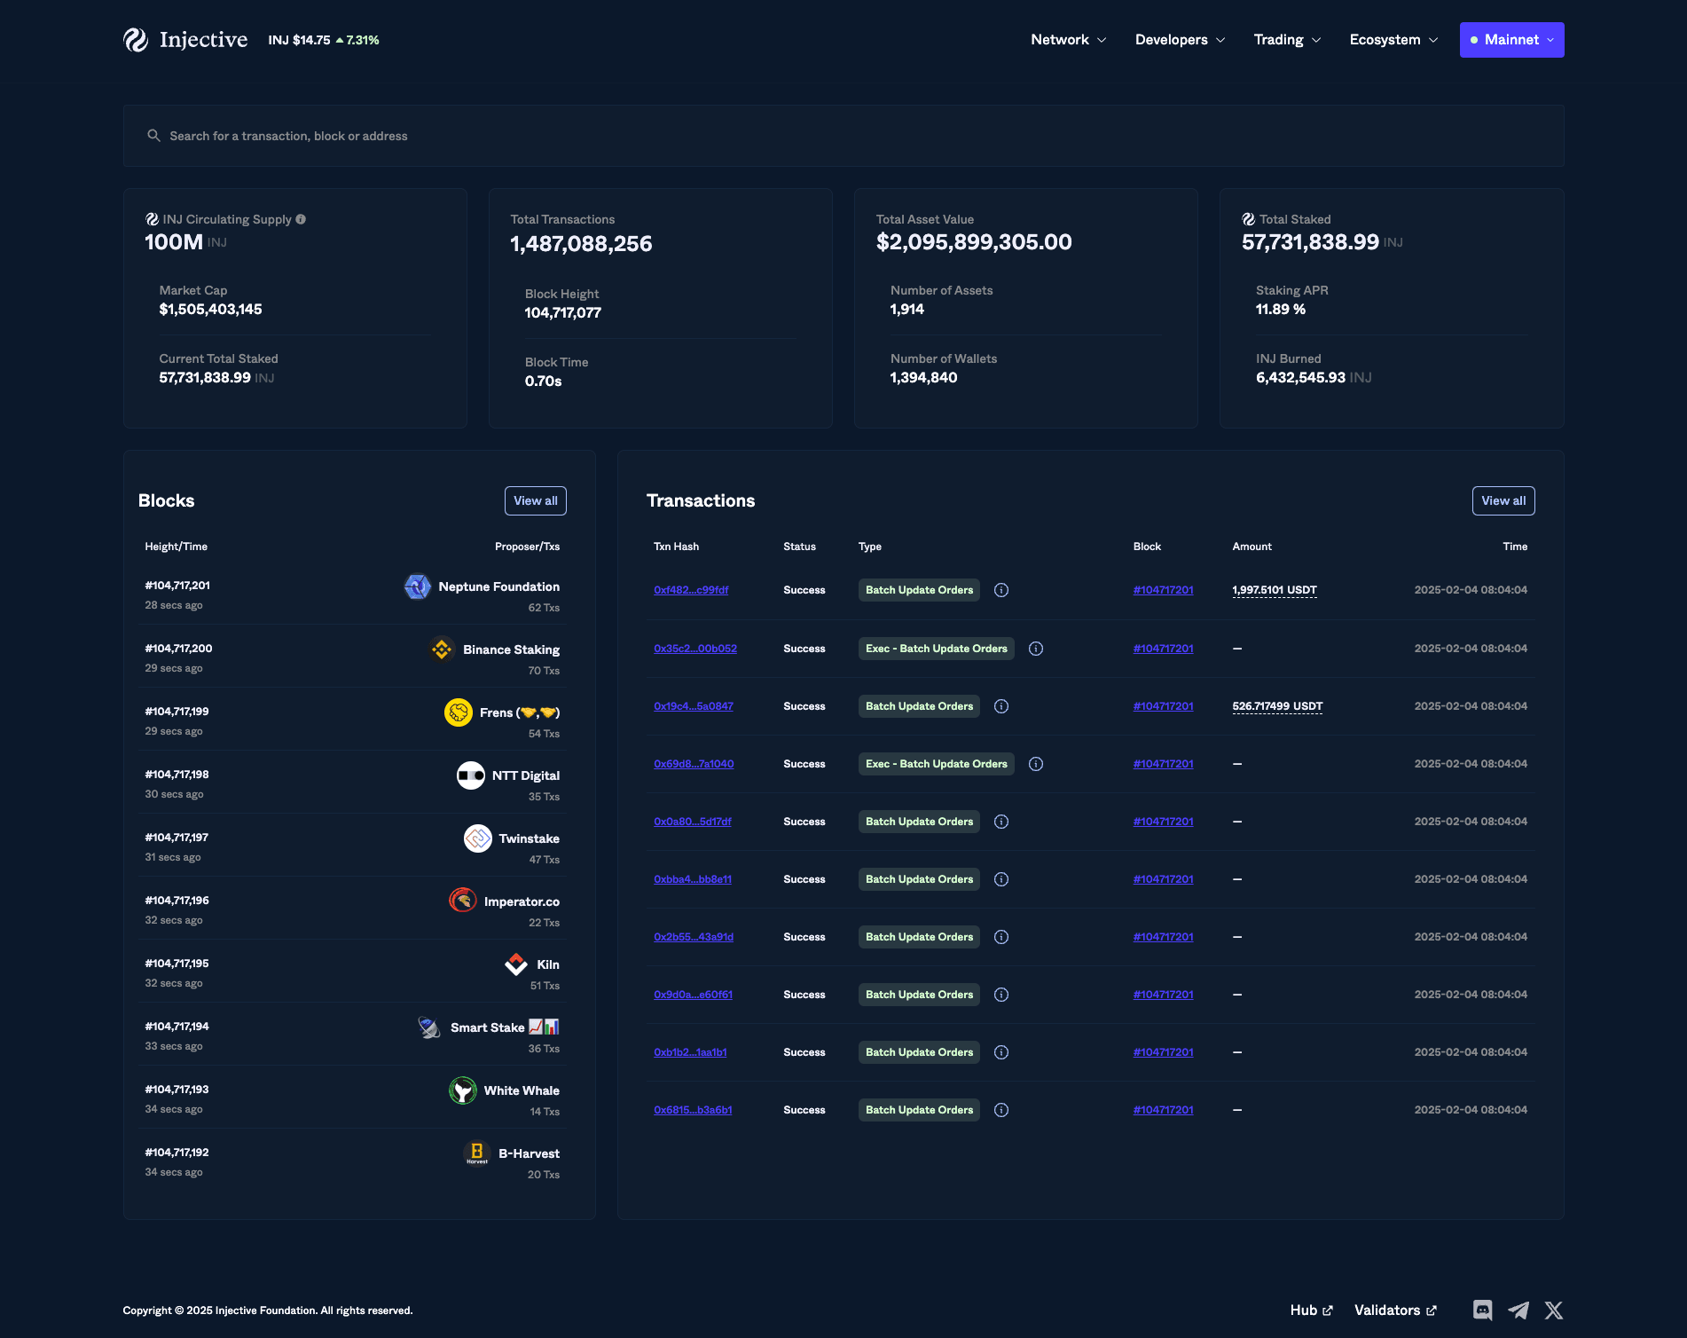Open block #104,717,192 in Blocks list
1687x1338 pixels.
click(x=177, y=1153)
